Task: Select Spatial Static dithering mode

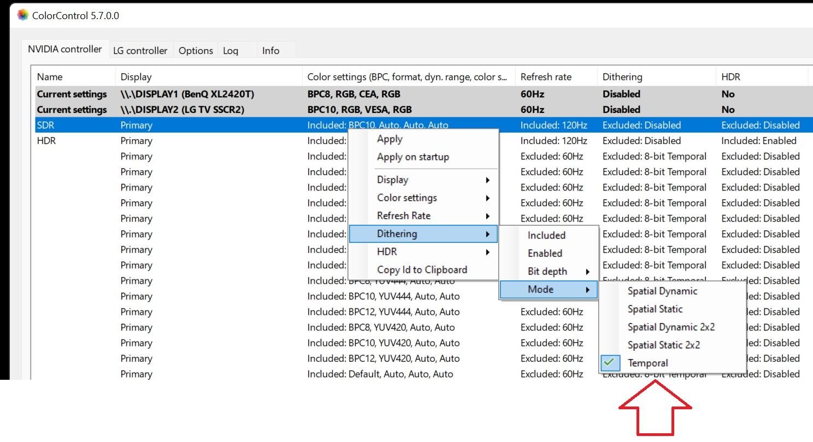Action: (673, 309)
